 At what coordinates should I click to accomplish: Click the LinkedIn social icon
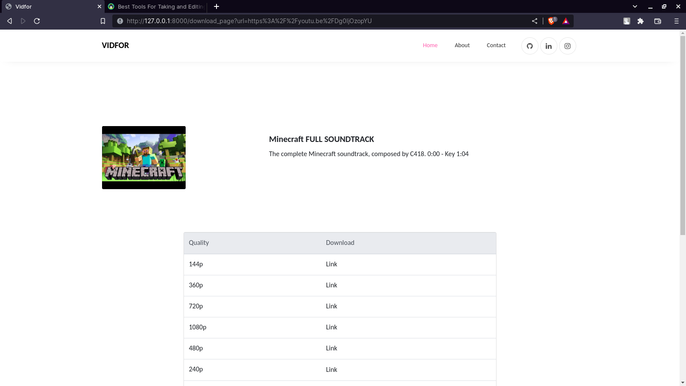point(548,46)
